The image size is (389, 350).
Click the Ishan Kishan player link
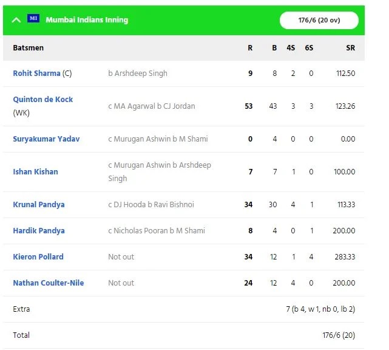coord(35,171)
